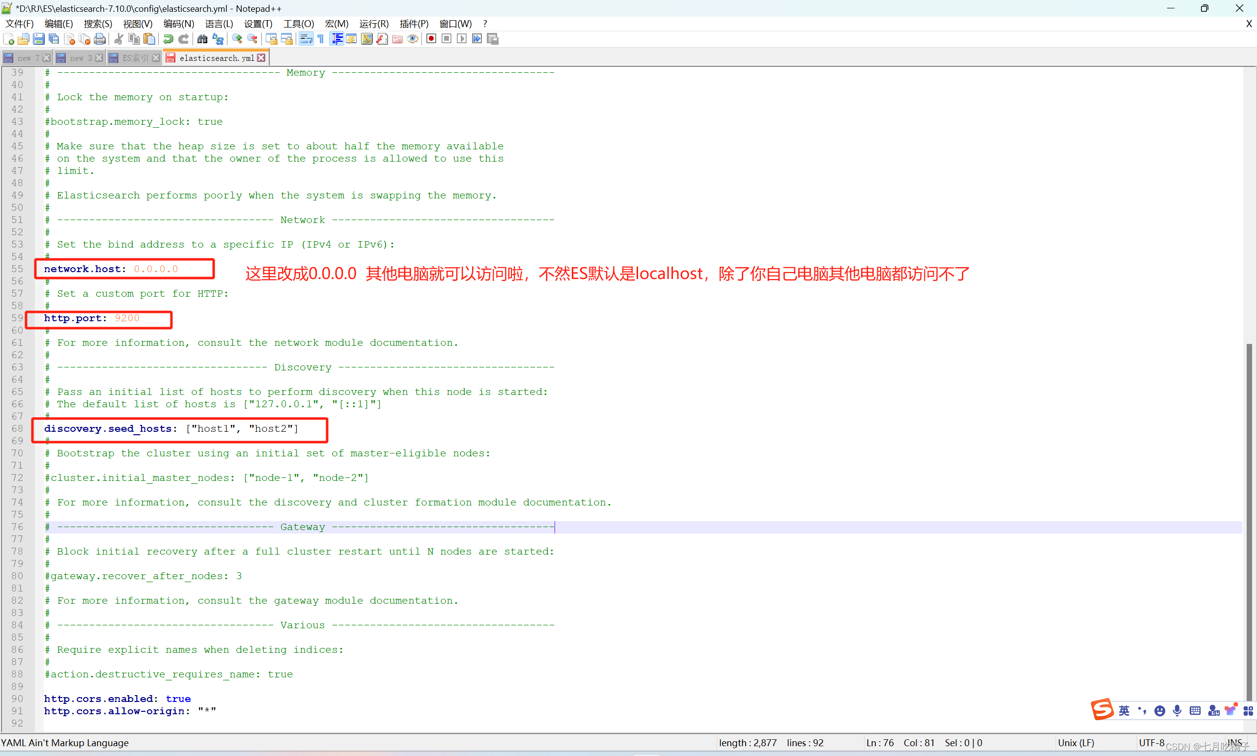Click the Paste clipboard icon
The height and width of the screenshot is (756, 1257).
[149, 39]
